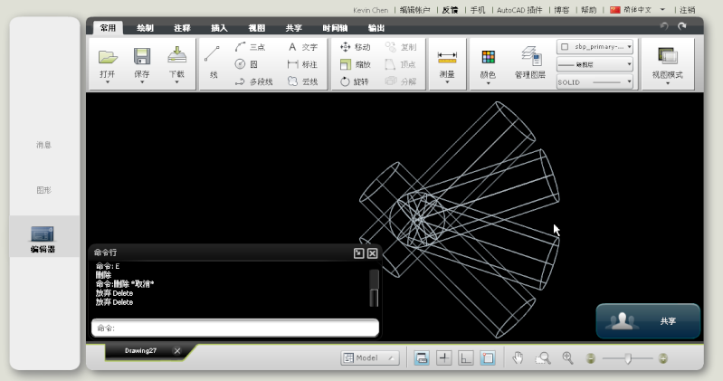Expand the 颜色 color palette dropdown
The width and height of the screenshot is (723, 381).
click(x=488, y=83)
